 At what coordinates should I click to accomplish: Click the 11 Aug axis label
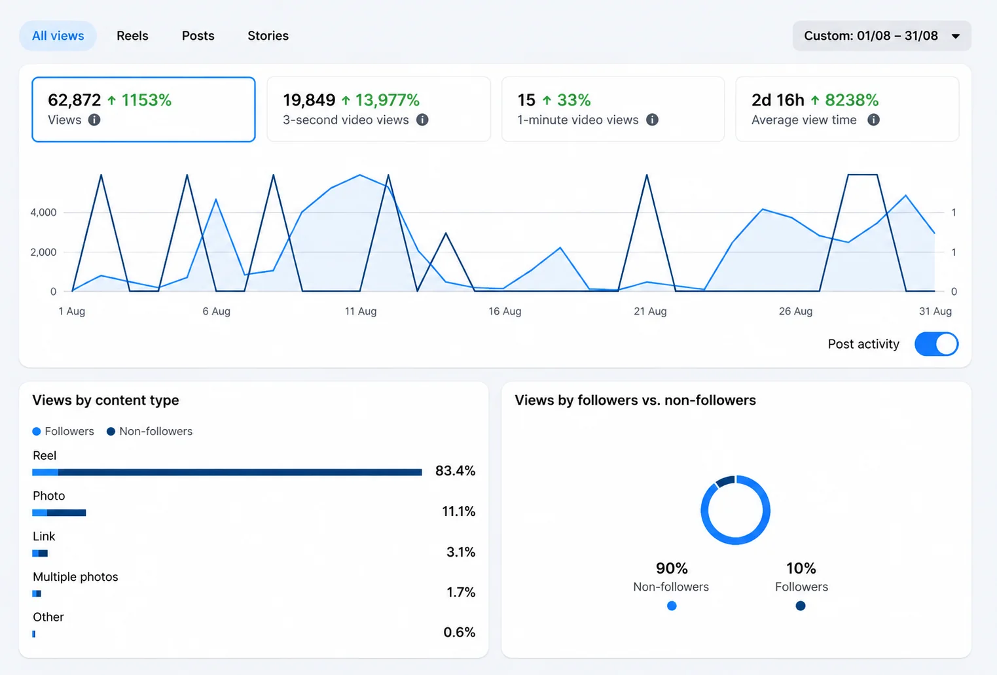[361, 311]
